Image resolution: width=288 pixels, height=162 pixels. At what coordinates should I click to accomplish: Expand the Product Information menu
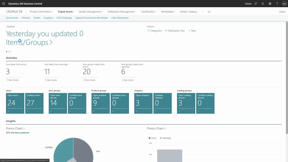(42, 12)
